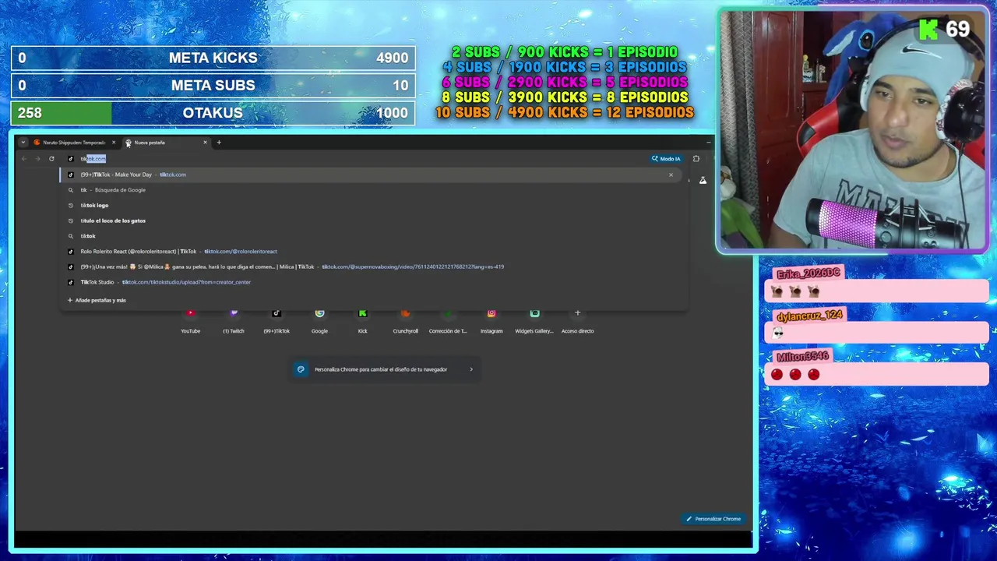Screen dimensions: 997x561
Task: Open a new tab with plus button
Action: pyautogui.click(x=219, y=143)
